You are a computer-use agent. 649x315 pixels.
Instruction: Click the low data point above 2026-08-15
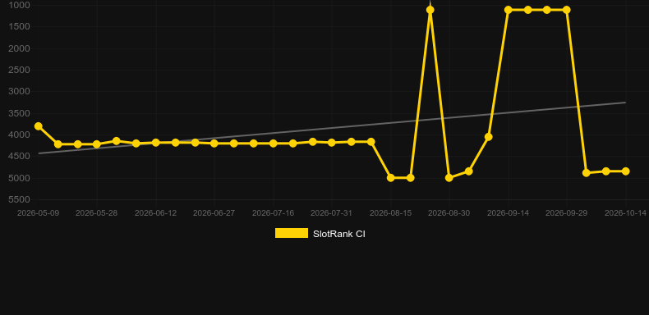point(391,178)
